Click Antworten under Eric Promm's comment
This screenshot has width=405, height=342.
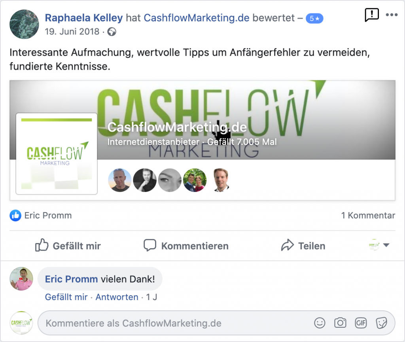pos(117,297)
